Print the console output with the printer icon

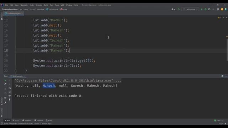[x=10, y=96]
